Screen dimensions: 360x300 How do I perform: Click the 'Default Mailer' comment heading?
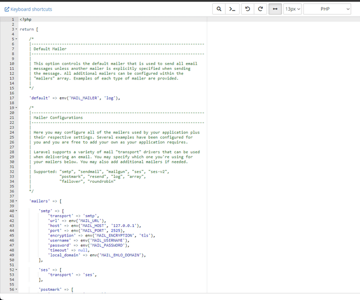point(50,49)
